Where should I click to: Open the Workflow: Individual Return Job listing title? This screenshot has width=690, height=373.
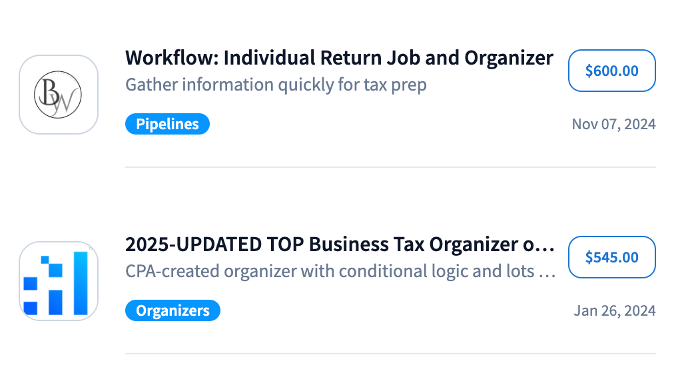[x=339, y=58]
